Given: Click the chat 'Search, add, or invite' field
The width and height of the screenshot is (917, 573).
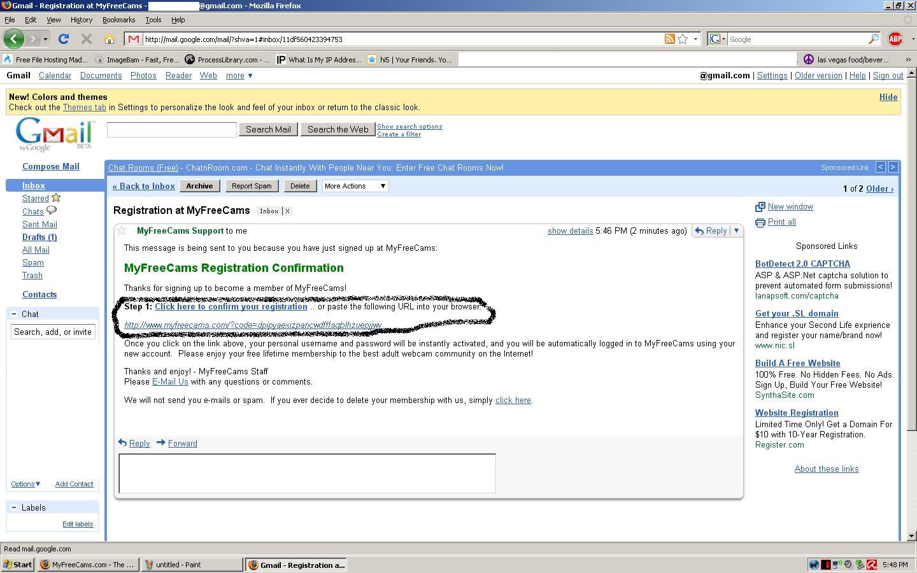Looking at the screenshot, I should (53, 332).
